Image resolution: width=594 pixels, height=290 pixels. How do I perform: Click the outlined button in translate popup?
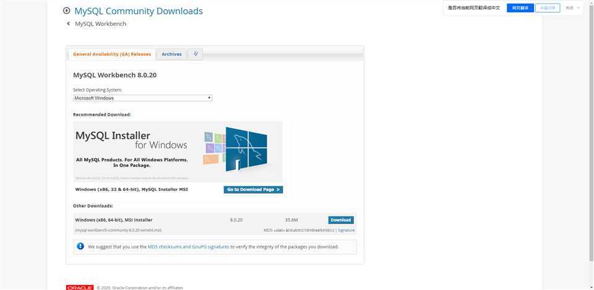pos(548,7)
